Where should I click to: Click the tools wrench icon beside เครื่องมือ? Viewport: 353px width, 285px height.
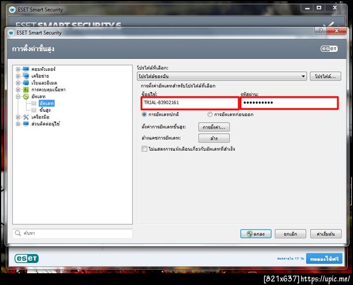26,117
